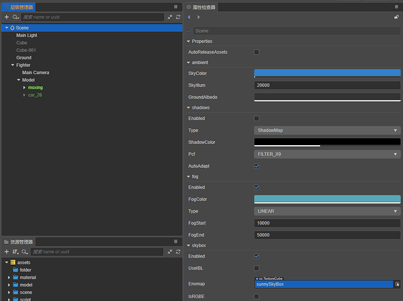This screenshot has width=403, height=301.
Task: Click the Envmap asset picker icon
Action: click(397, 284)
